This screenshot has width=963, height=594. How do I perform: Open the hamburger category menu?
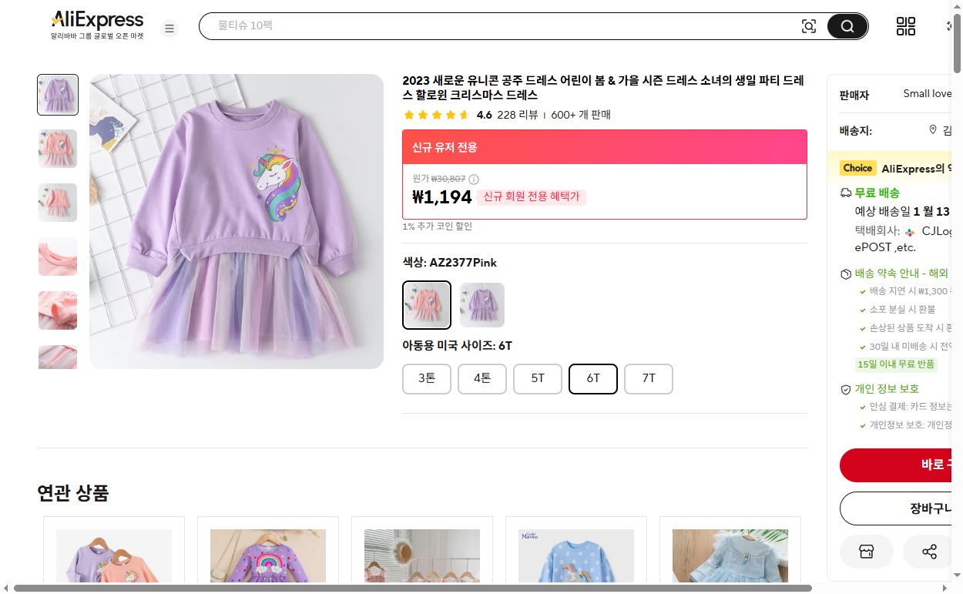[169, 28]
